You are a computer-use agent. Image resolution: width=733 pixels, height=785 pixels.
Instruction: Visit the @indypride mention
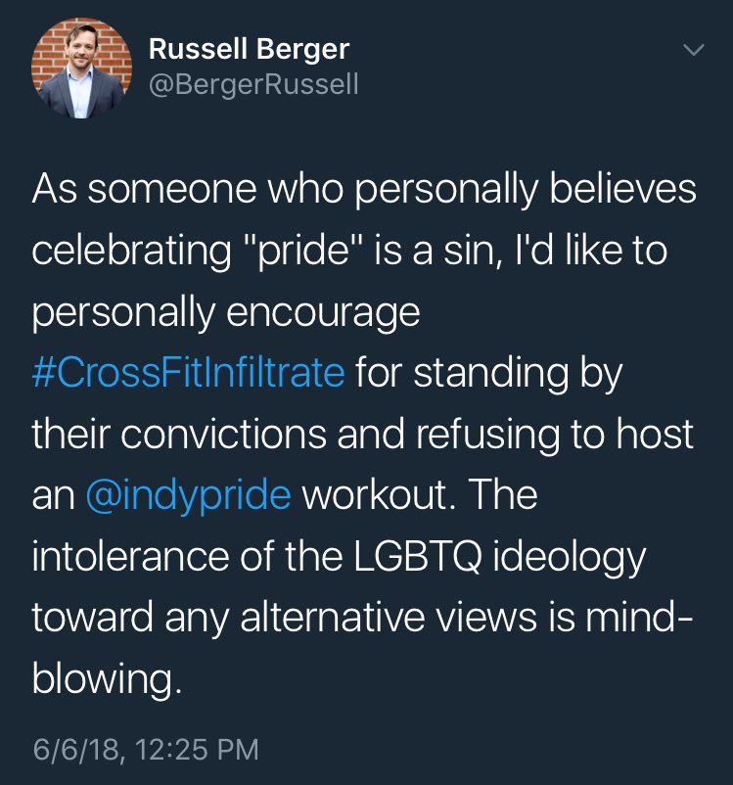[x=189, y=496]
